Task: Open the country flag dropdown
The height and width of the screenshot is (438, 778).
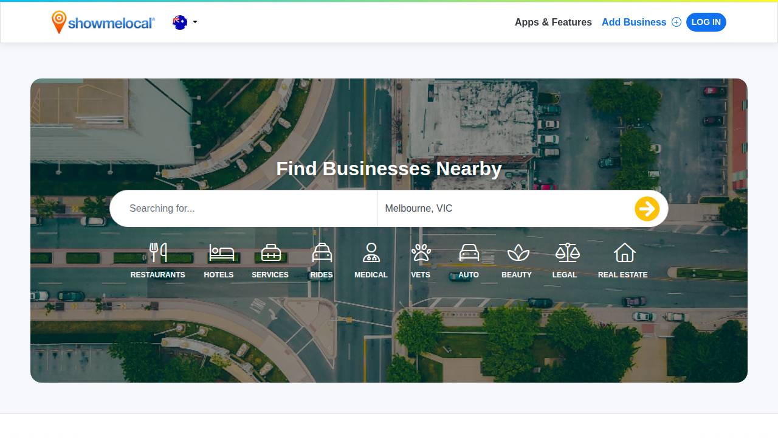Action: (180, 23)
